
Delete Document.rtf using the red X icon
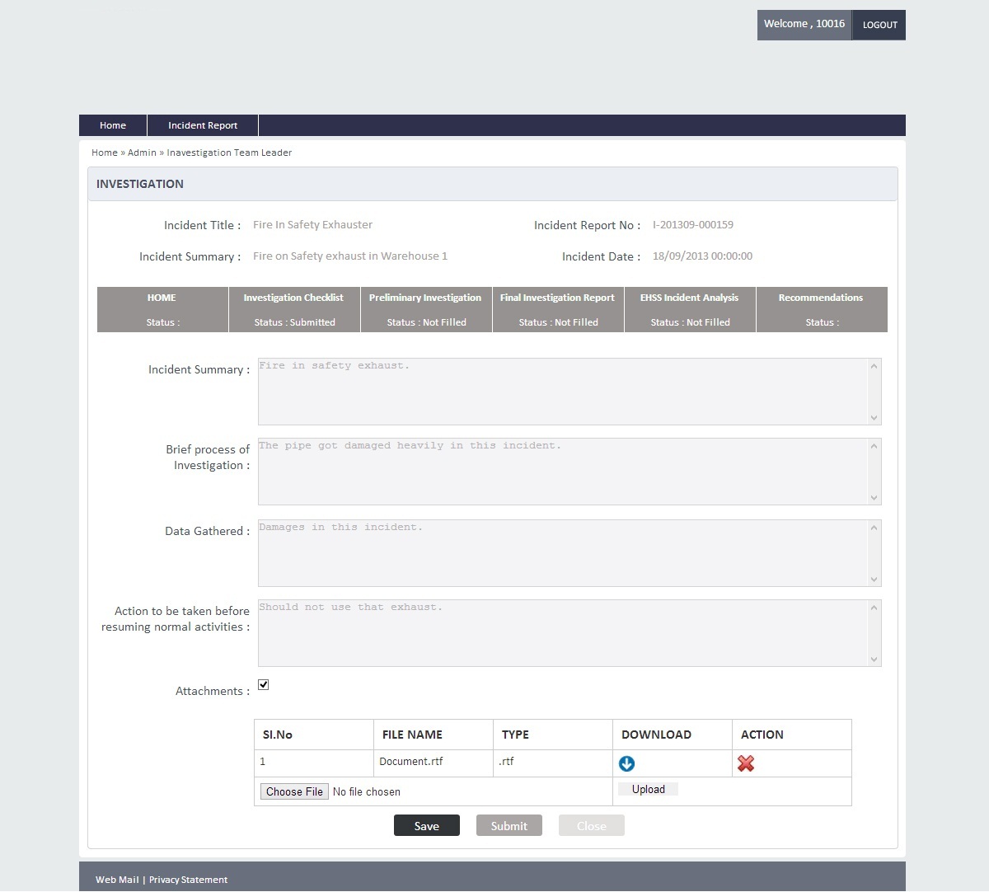[746, 763]
